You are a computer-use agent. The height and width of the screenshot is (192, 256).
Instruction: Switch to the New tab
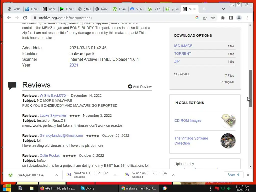102,9
